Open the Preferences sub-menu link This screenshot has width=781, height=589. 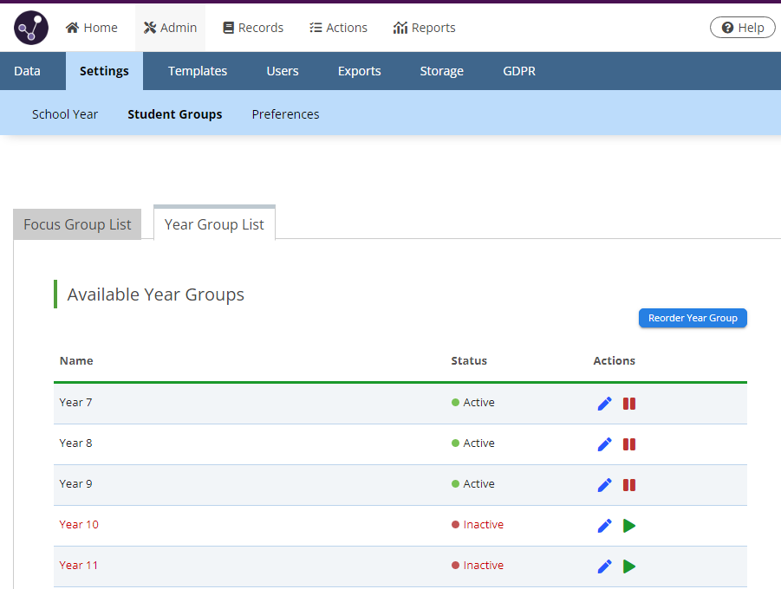285,114
